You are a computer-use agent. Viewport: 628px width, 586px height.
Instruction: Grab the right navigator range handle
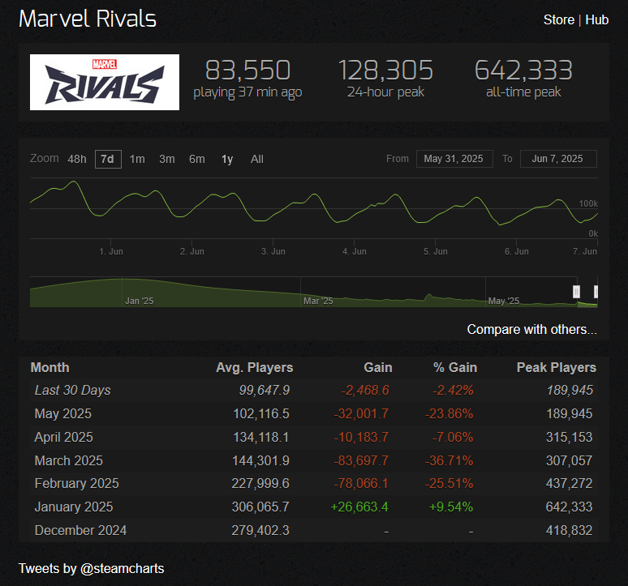point(596,292)
